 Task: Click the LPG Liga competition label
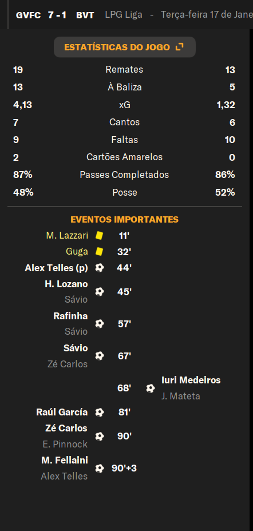click(124, 15)
